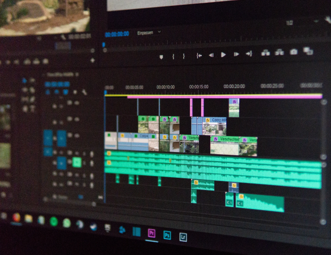This screenshot has width=331, height=255.
Task: Click the timeline vertical scrollbar on right edge
Action: [x=323, y=160]
